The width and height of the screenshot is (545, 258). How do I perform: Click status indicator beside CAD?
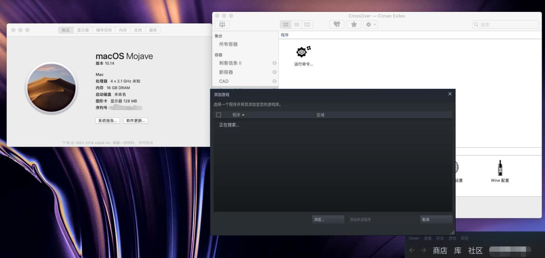point(274,81)
